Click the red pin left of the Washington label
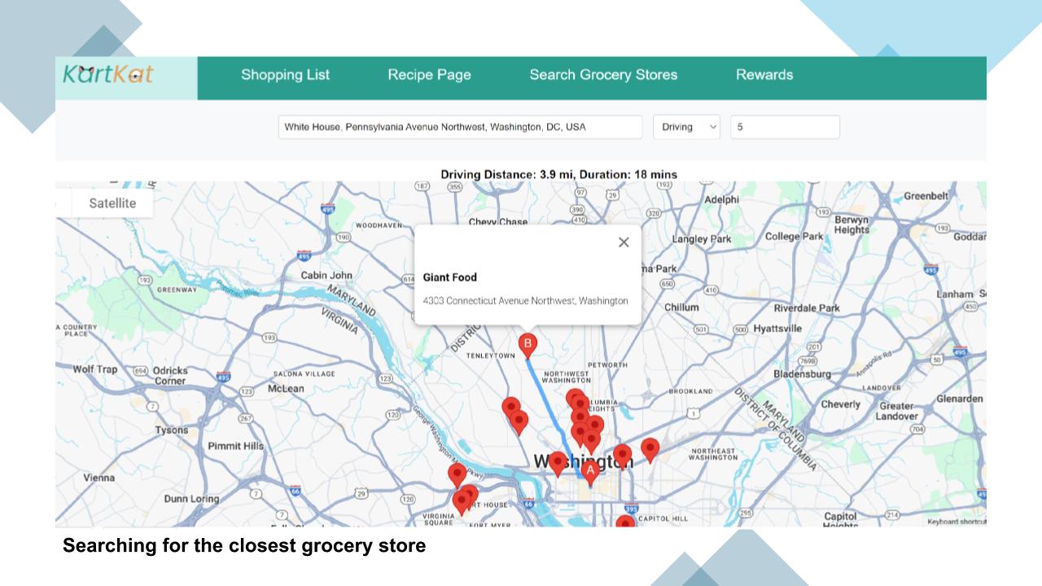Image resolution: width=1042 pixels, height=586 pixels. click(558, 463)
